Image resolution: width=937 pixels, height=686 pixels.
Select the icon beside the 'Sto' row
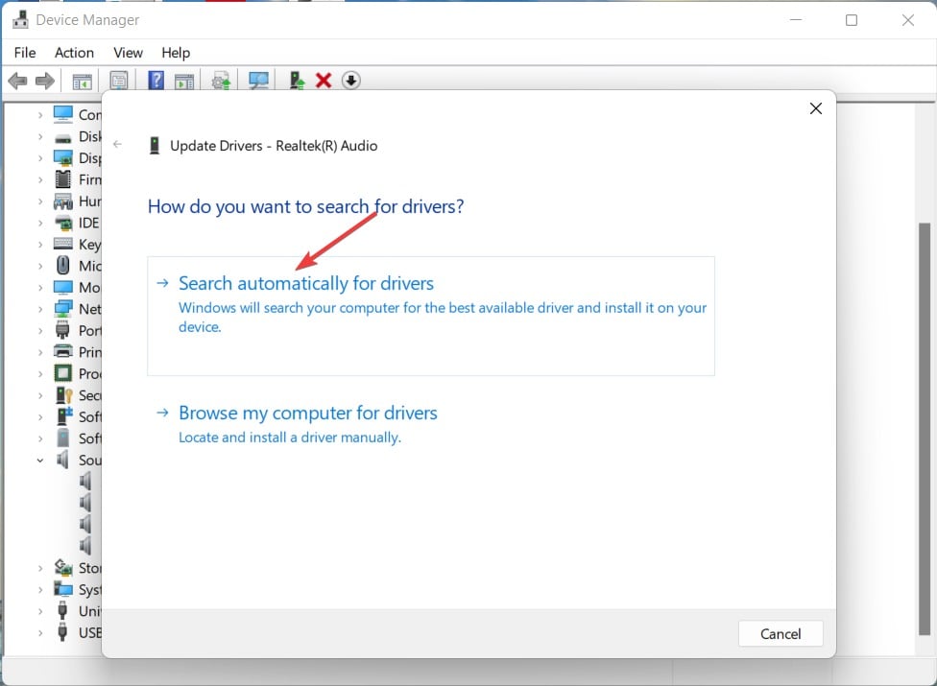click(x=63, y=567)
